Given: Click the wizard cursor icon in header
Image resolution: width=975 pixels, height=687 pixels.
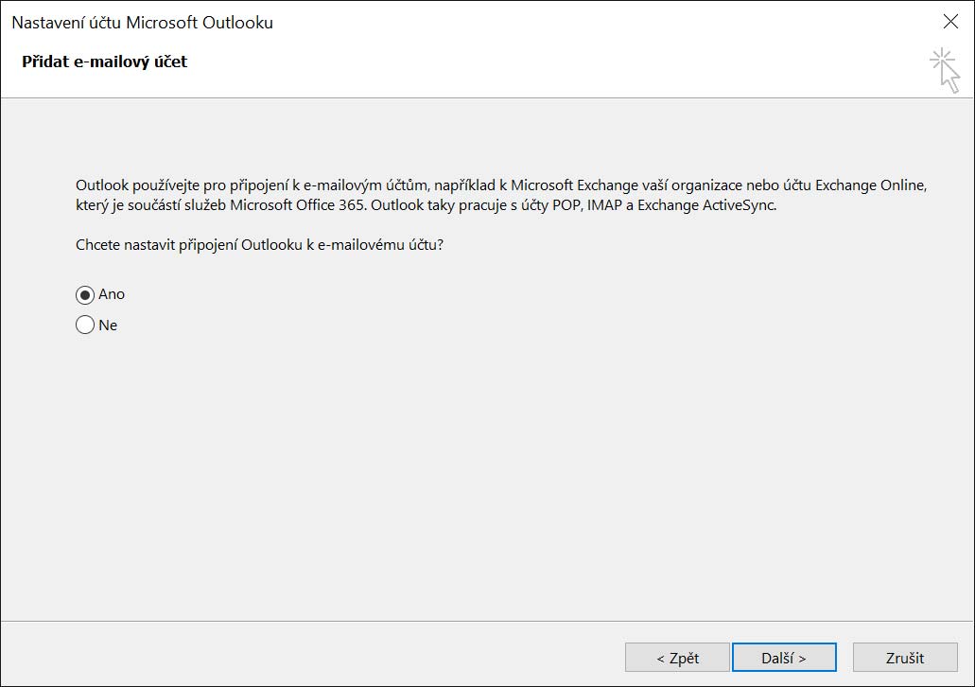Looking at the screenshot, I should click(x=944, y=71).
